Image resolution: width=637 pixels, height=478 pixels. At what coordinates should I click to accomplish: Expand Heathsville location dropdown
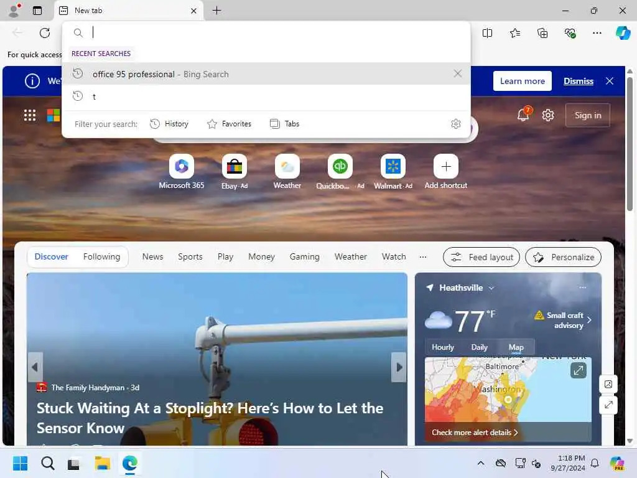click(491, 288)
